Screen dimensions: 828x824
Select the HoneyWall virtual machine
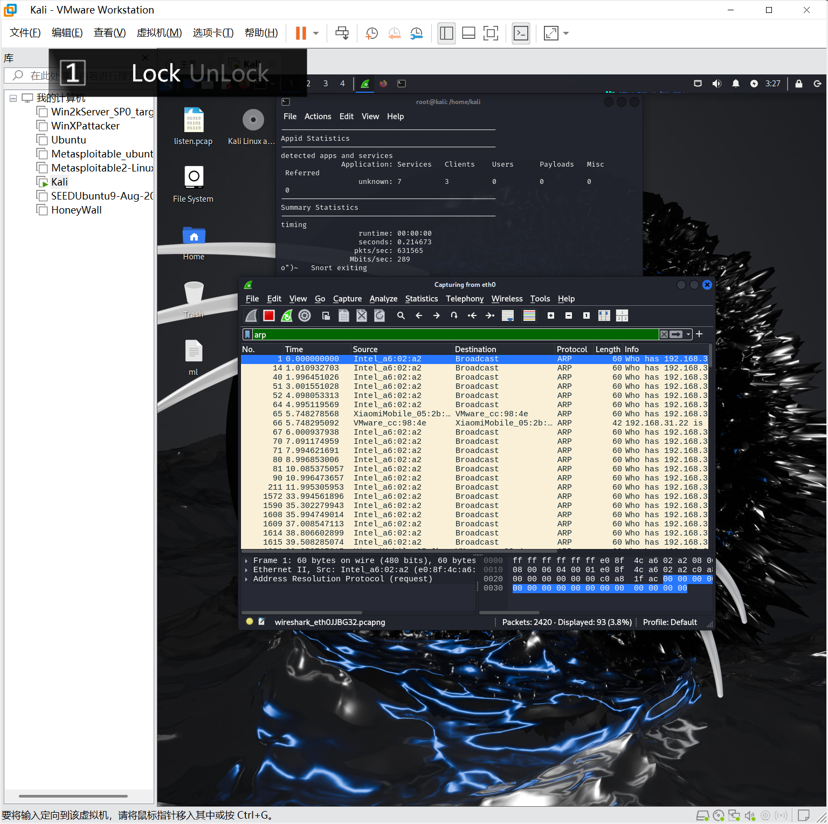[x=76, y=210]
